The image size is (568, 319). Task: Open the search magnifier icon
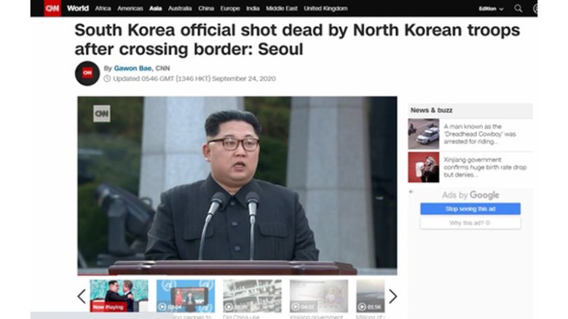pyautogui.click(x=518, y=8)
